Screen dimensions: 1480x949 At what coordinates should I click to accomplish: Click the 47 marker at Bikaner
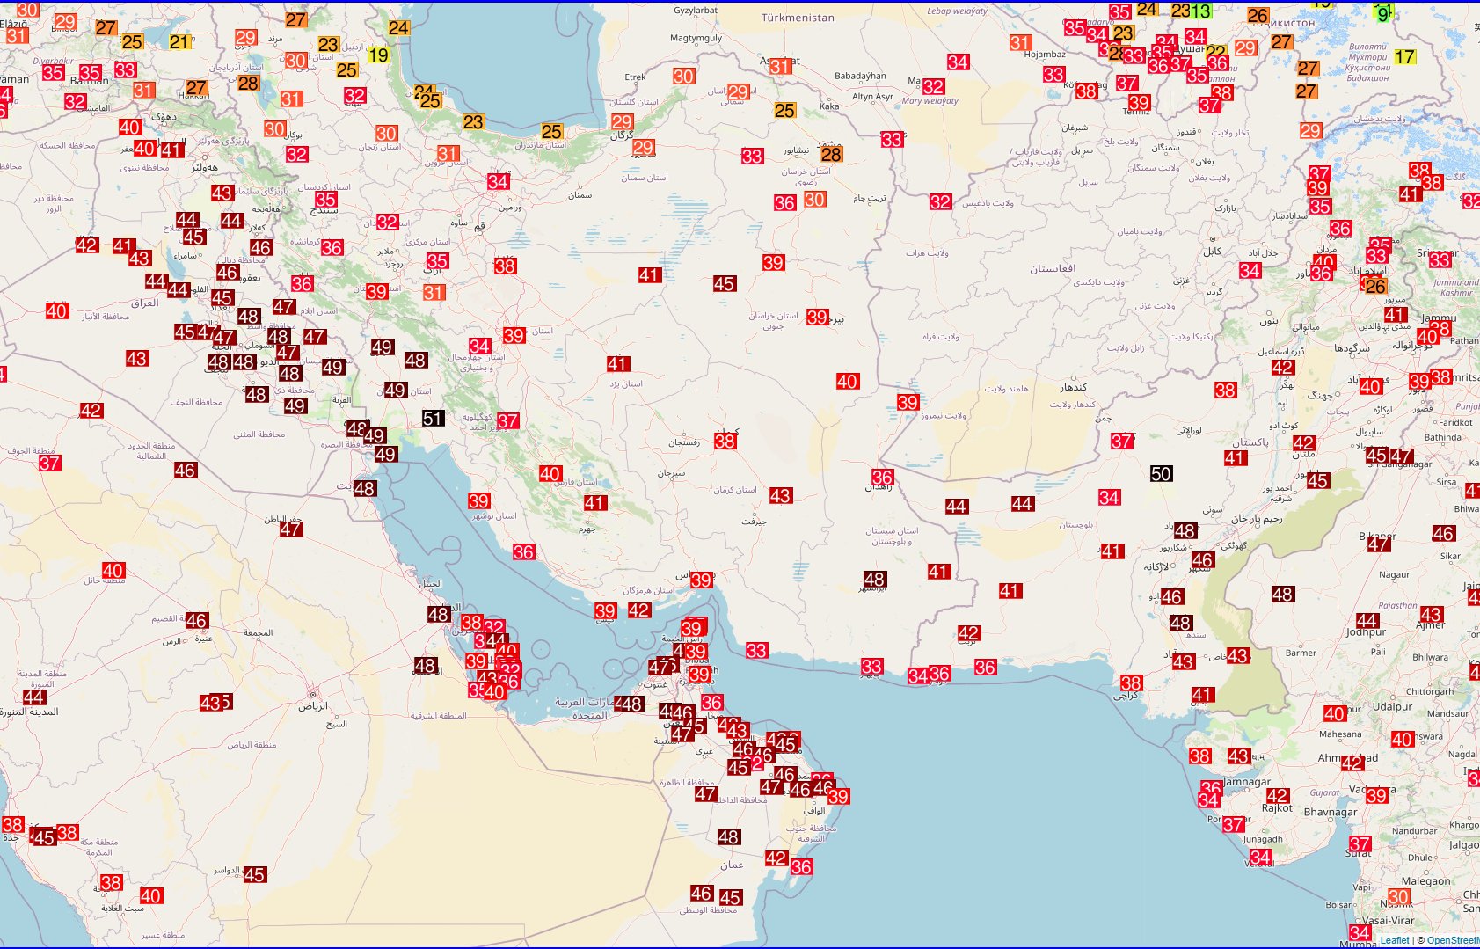coord(1378,544)
